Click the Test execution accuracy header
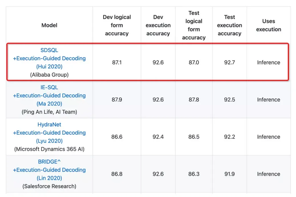 229,25
